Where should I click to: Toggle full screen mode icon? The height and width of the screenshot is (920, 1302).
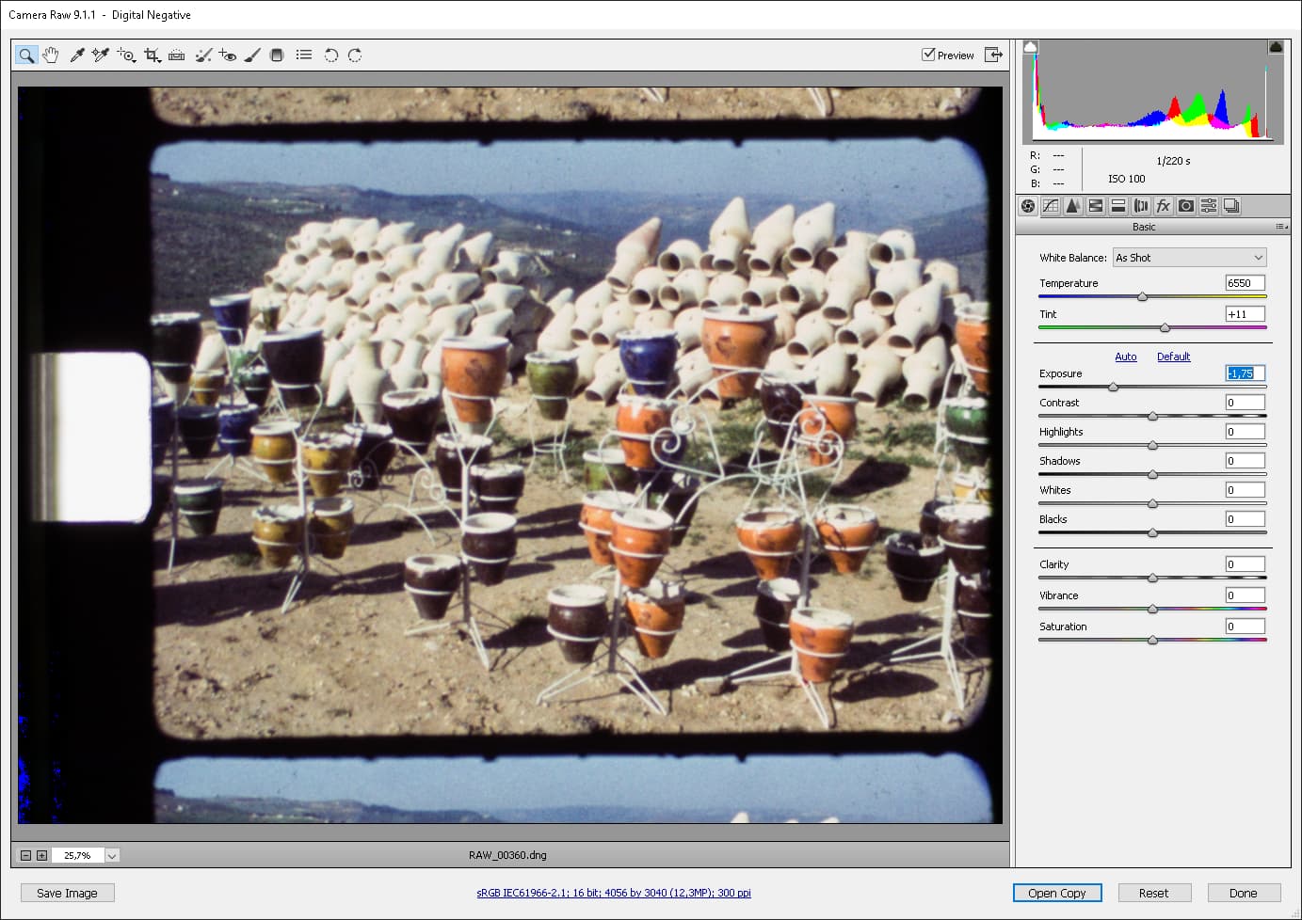tap(993, 55)
